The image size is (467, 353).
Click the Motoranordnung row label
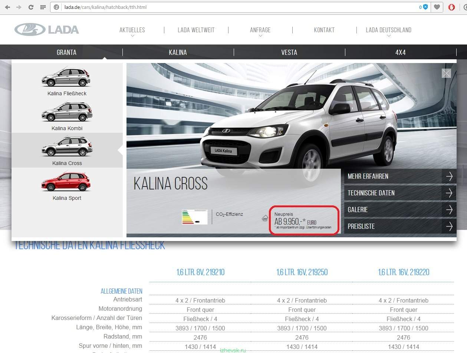tap(120, 309)
